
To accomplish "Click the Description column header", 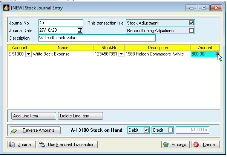I will 158,48.
